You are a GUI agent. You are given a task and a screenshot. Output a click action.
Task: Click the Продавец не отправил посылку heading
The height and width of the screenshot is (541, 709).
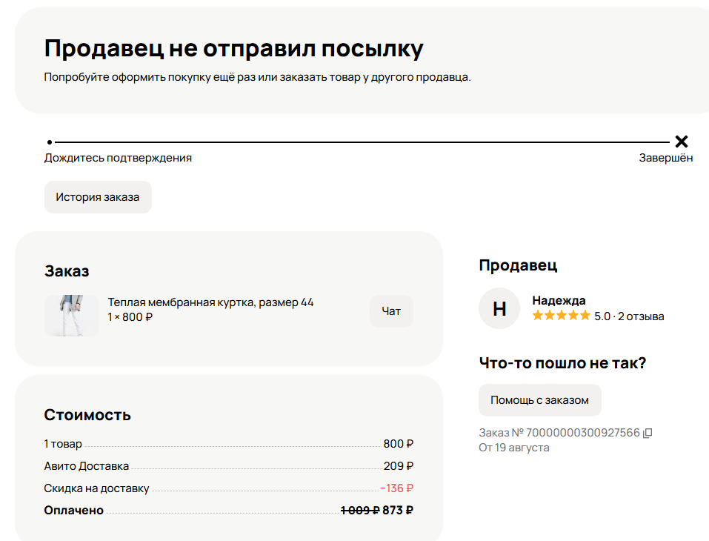tap(234, 49)
